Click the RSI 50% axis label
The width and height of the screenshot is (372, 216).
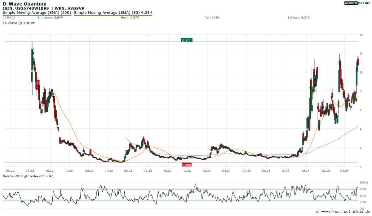363,196
